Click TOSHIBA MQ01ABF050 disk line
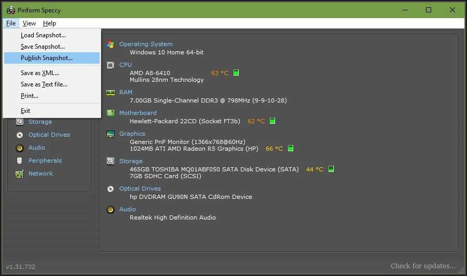Screen dimensions: 467x276 point(214,169)
